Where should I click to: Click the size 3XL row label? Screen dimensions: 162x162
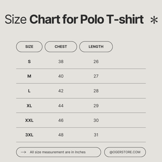[x=29, y=135]
